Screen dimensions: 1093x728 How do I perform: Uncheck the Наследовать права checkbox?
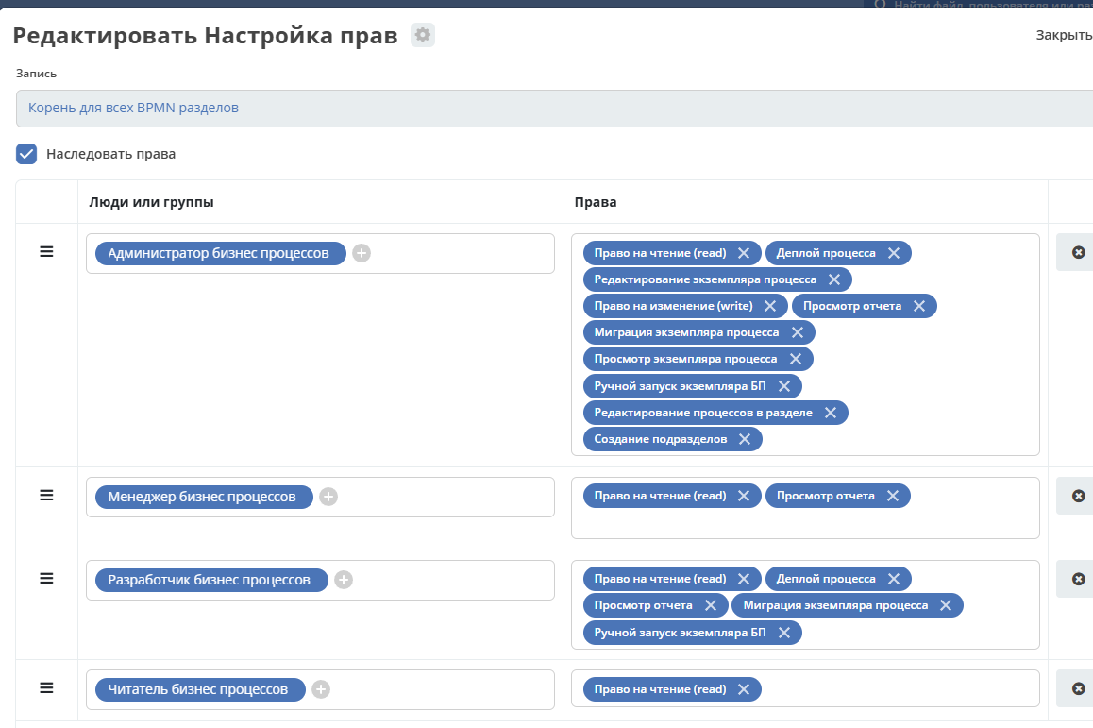point(26,154)
